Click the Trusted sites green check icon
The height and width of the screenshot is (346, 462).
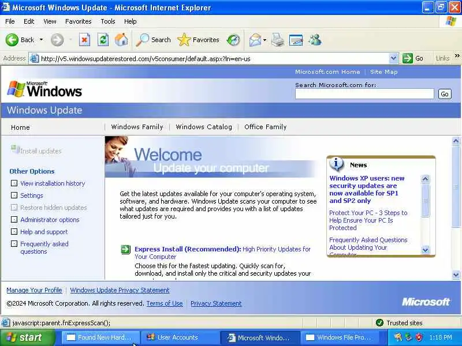pos(380,323)
